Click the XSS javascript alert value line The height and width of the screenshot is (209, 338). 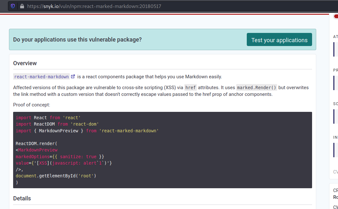(x=64, y=163)
